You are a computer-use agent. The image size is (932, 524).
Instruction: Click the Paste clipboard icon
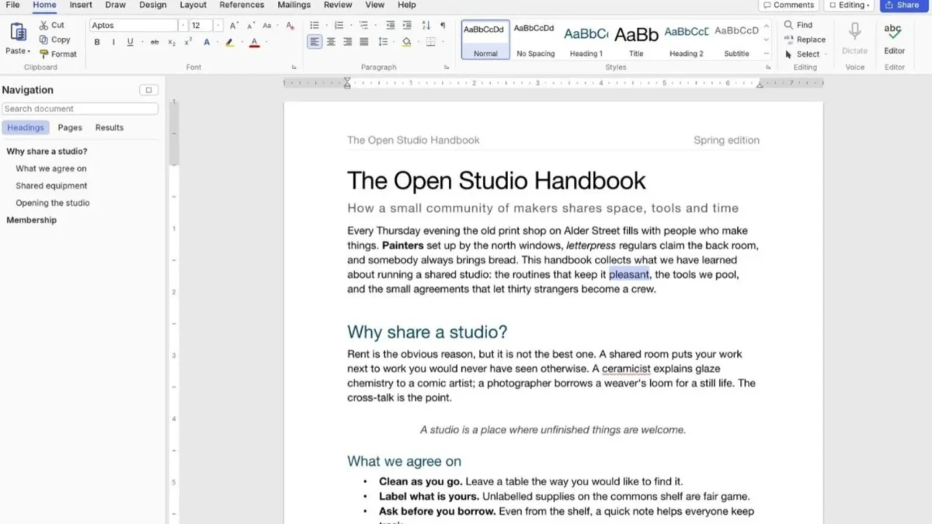pos(18,33)
